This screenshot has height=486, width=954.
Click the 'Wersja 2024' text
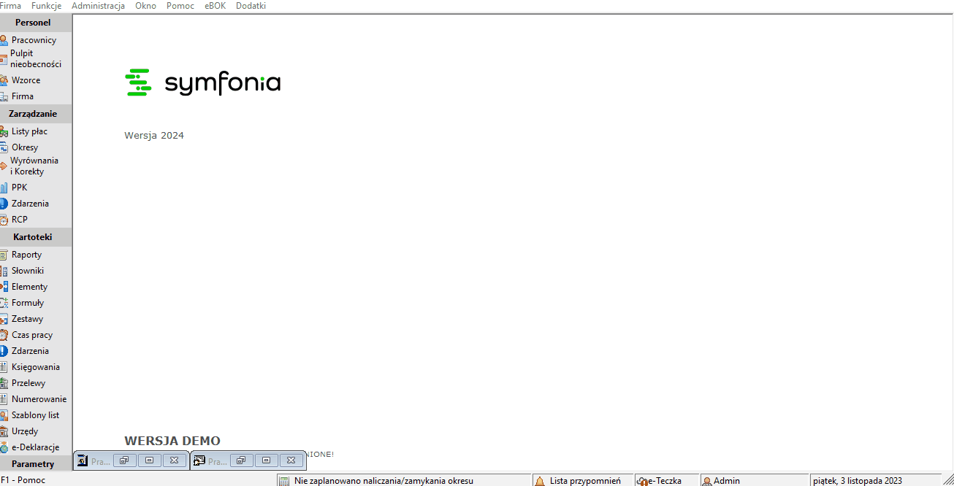pos(154,136)
